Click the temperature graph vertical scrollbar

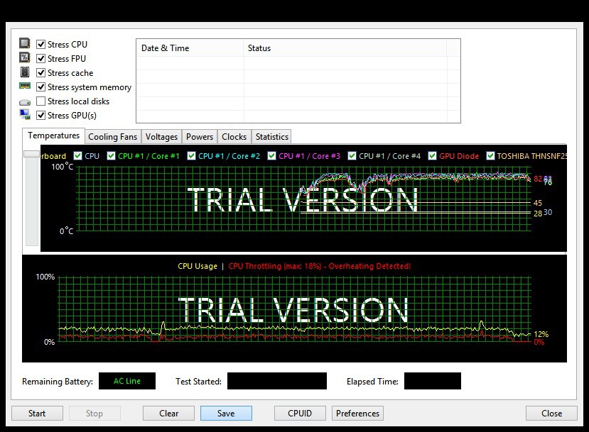[x=31, y=198]
